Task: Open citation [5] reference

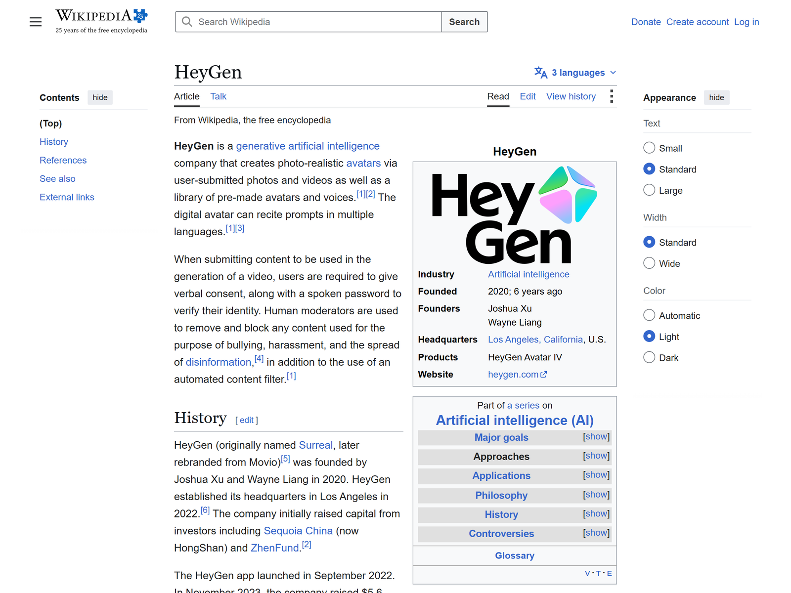Action: 285,459
